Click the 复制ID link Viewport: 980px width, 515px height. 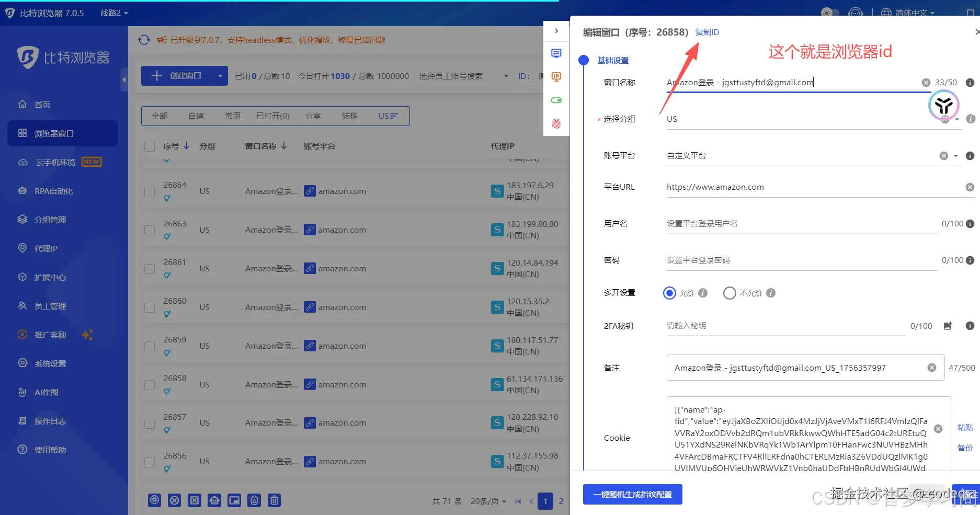[x=707, y=32]
